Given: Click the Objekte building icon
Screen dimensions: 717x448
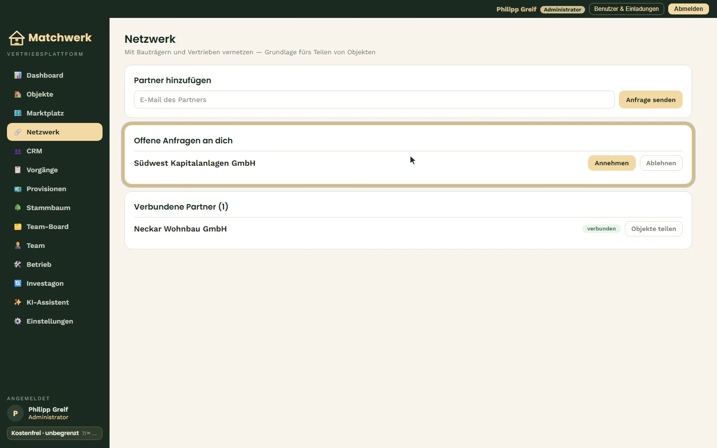Looking at the screenshot, I should pyautogui.click(x=18, y=94).
